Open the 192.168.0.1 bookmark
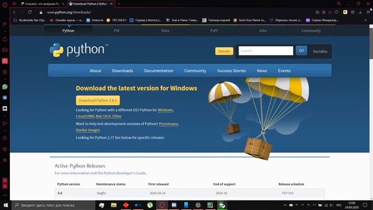The height and width of the screenshot is (210, 373). [x=117, y=20]
